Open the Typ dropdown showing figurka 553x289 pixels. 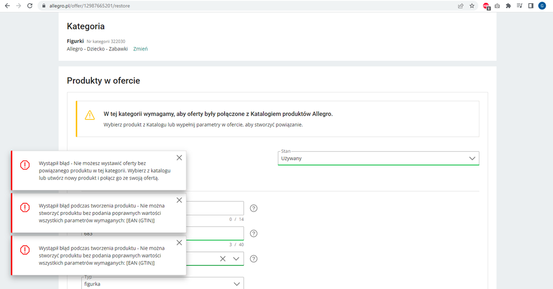click(162, 283)
